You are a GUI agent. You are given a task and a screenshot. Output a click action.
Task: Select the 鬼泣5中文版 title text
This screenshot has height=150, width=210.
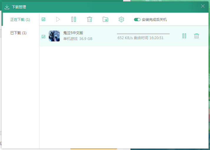pyautogui.click(x=73, y=33)
